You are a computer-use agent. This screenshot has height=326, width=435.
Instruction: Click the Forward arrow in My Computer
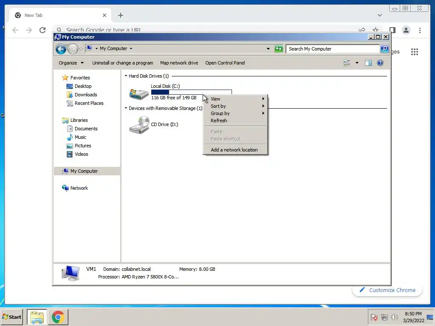73,49
